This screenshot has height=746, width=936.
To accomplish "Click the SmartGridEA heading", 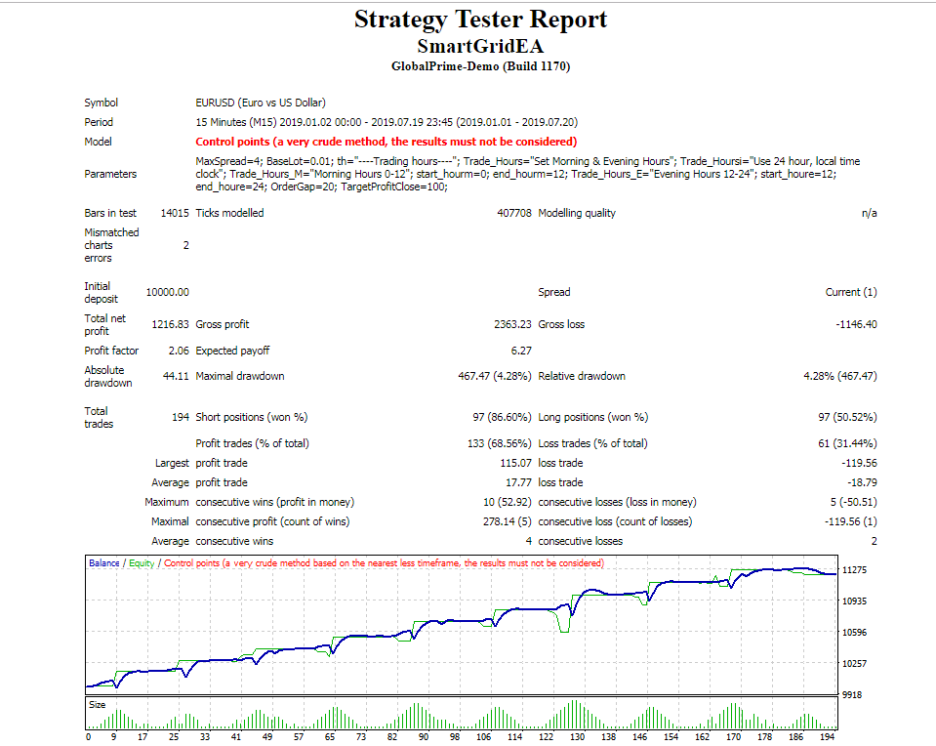I will 480,46.
